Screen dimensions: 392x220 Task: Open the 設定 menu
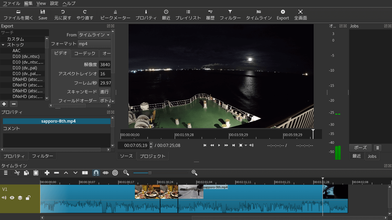(54, 3)
